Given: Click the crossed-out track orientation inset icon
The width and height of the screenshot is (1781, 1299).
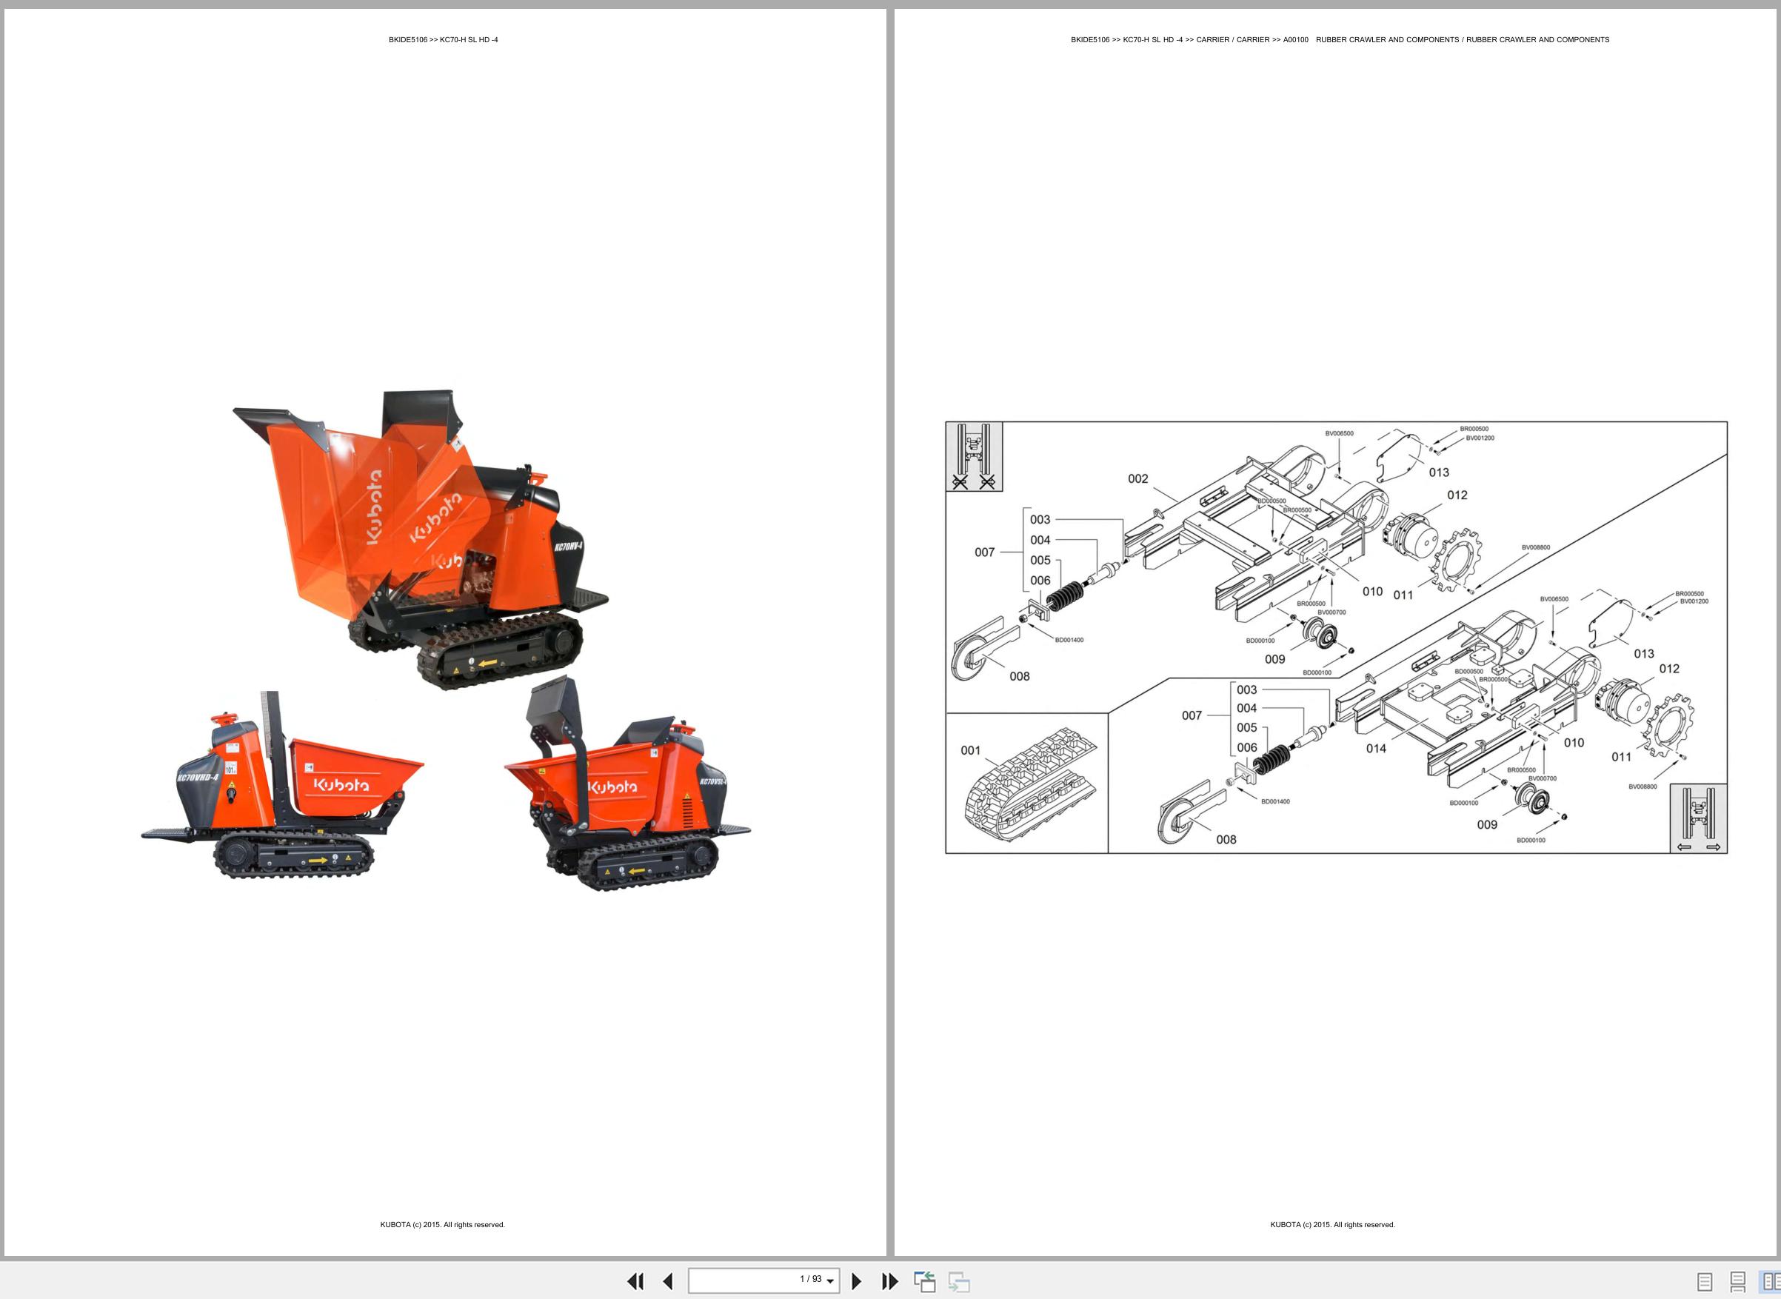Looking at the screenshot, I should pyautogui.click(x=975, y=457).
